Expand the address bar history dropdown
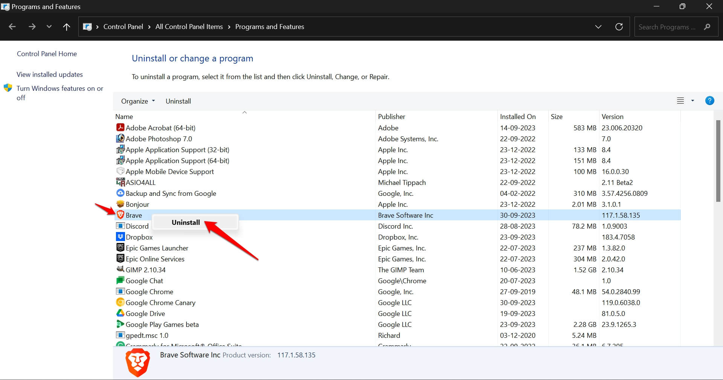 [598, 27]
